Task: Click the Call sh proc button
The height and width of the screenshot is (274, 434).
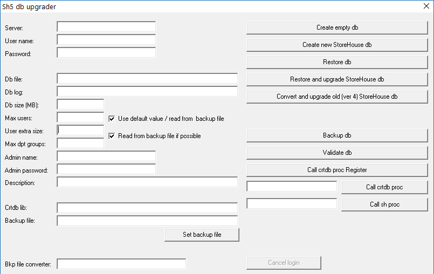Action: click(x=384, y=204)
